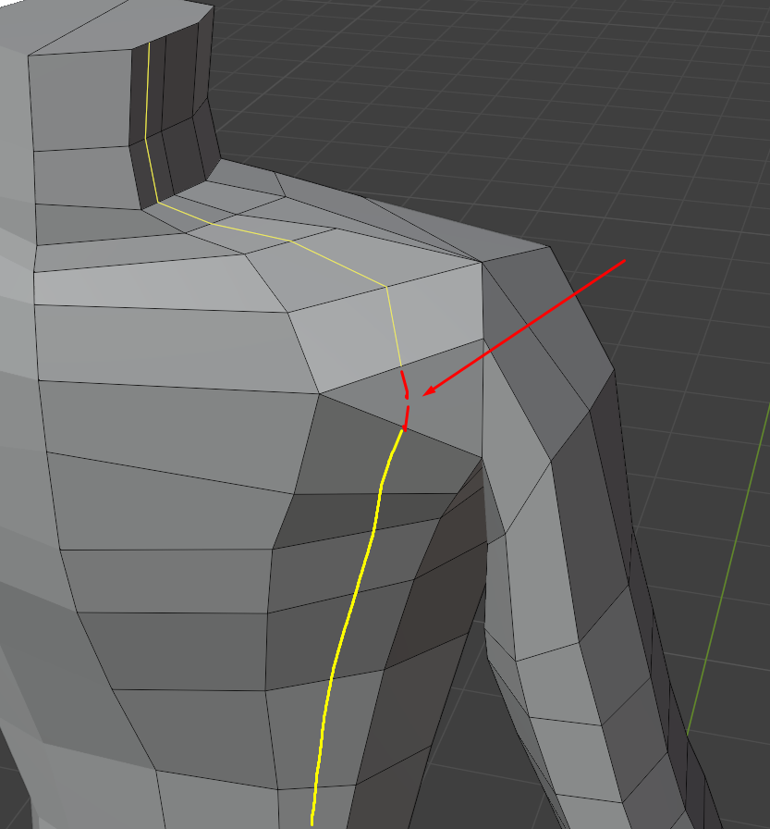Image resolution: width=770 pixels, height=829 pixels.
Task: Click the green Y-axis line in the viewport
Action: click(728, 568)
